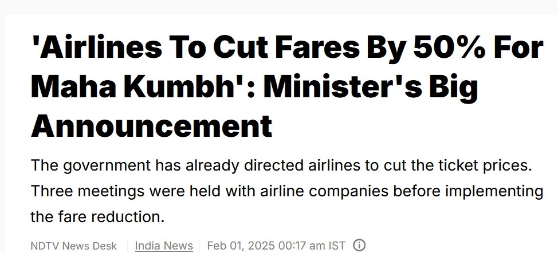The width and height of the screenshot is (558, 273).
Task: Click 'ticket prices' in the summary text
Action: [x=484, y=166]
